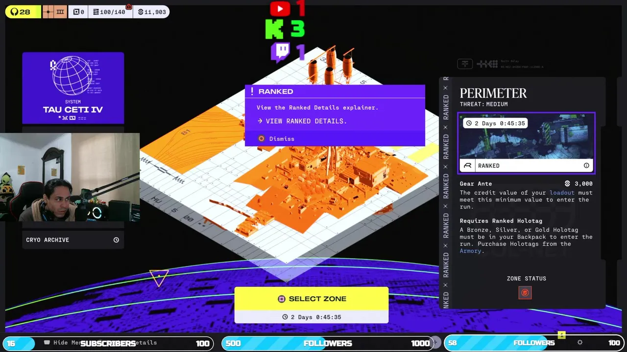Screen dimensions: 627x352
Task: Click the clock icon beside Cryo Archive
Action: coord(116,240)
